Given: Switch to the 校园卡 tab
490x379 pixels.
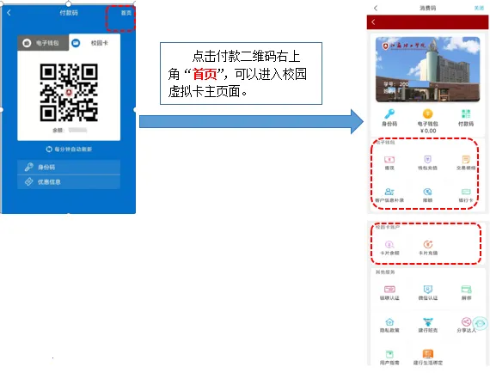Looking at the screenshot, I should [95, 43].
